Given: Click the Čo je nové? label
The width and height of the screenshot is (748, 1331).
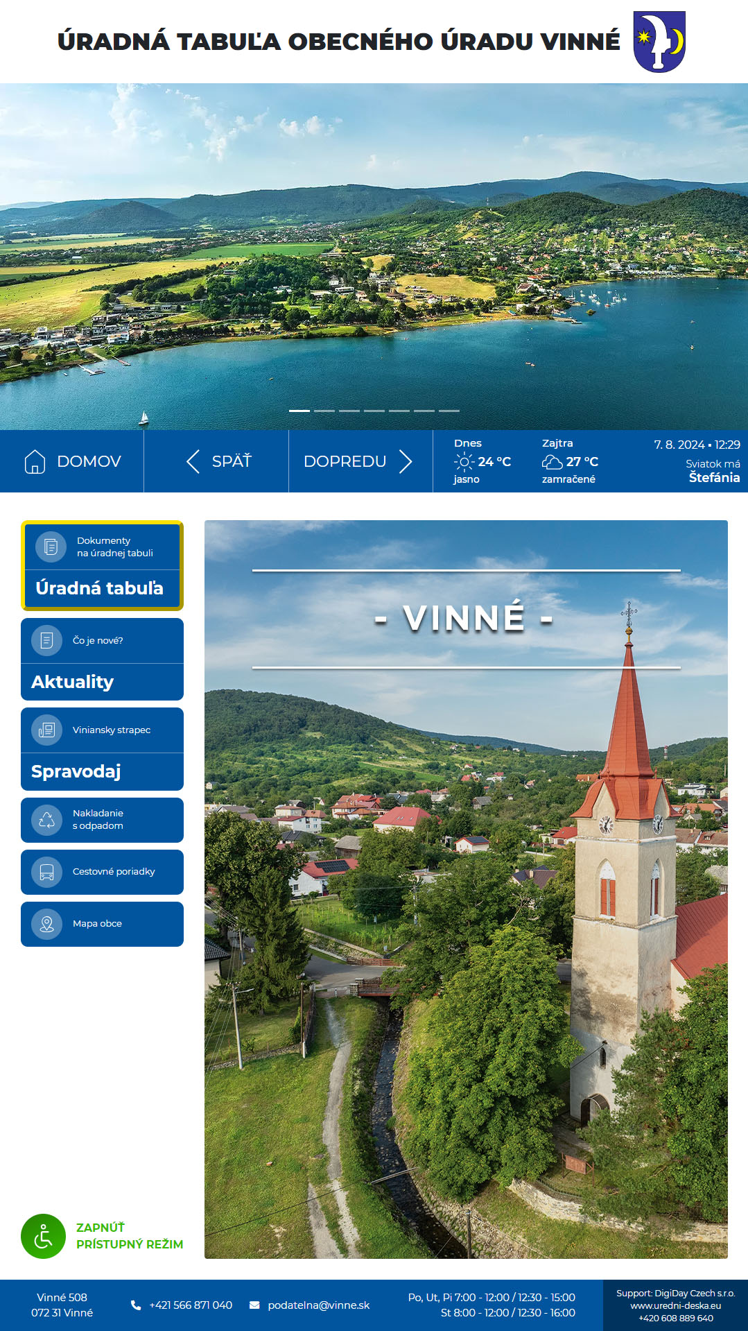Looking at the screenshot, I should click(x=98, y=640).
